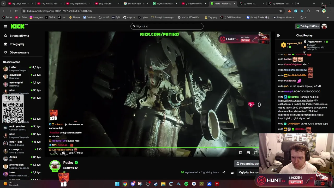Click the Zdobądź KICKs button
The width and height of the screenshot is (334, 188).
pos(308,26)
